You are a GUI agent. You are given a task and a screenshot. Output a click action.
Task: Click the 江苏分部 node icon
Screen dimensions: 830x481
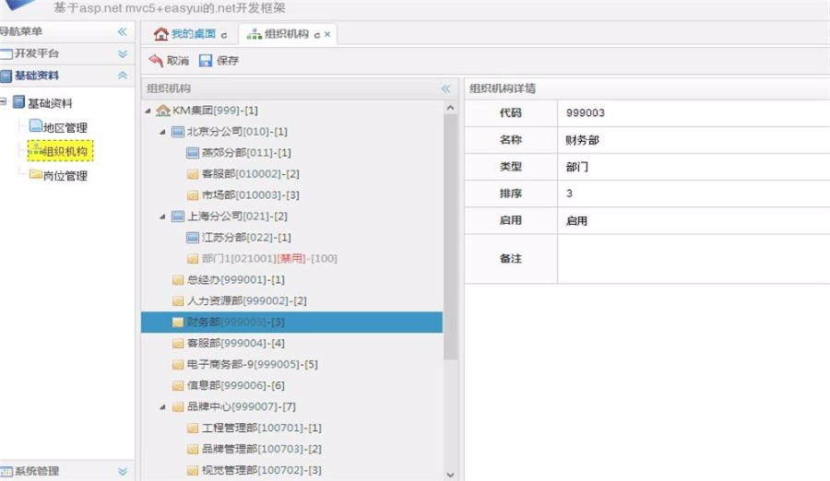tap(193, 237)
